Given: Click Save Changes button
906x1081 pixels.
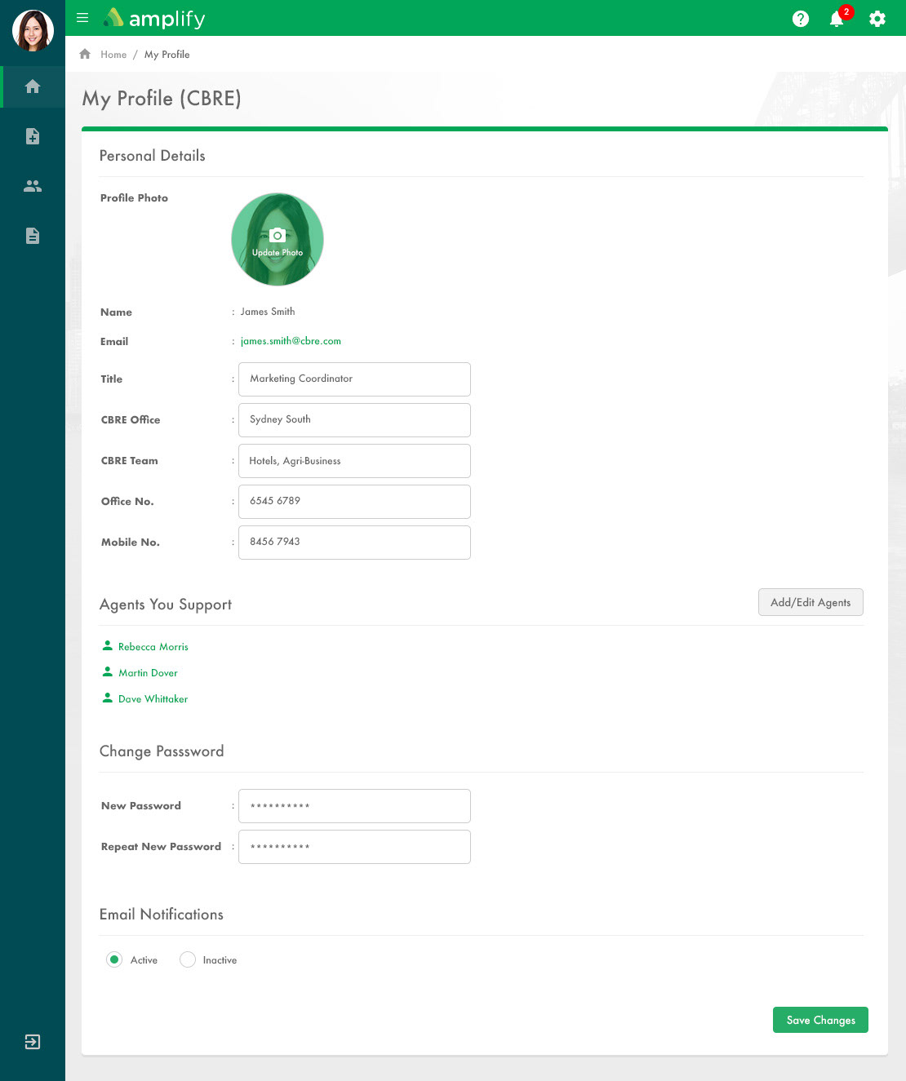Looking at the screenshot, I should coord(820,1020).
